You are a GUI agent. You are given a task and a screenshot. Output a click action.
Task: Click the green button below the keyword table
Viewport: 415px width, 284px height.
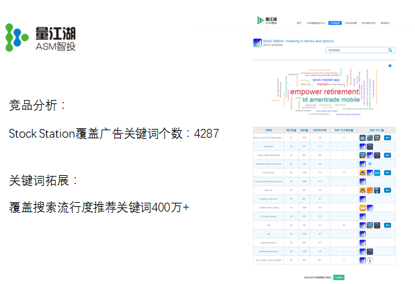tap(338, 277)
